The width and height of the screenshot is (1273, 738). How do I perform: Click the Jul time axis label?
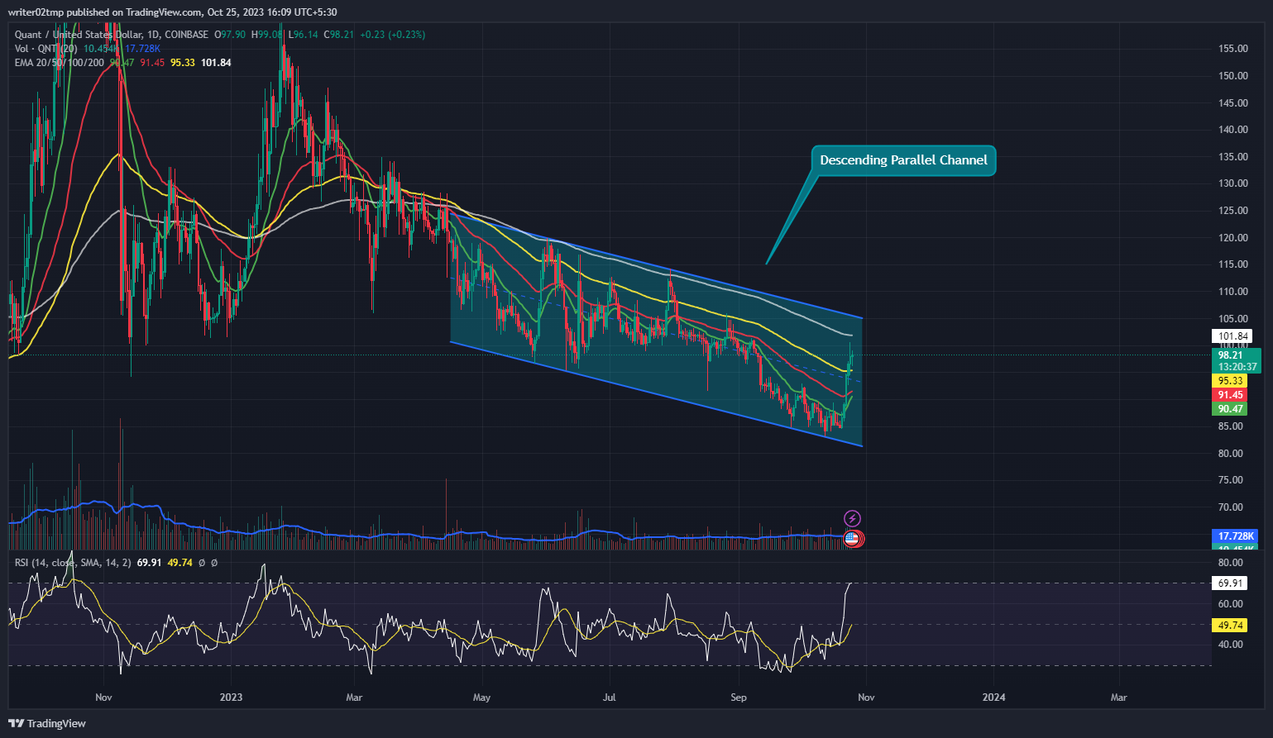point(610,698)
